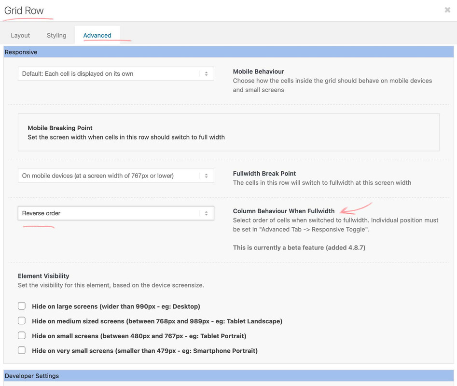This screenshot has width=457, height=386.
Task: Collapse the Responsive section header
Action: pos(229,52)
